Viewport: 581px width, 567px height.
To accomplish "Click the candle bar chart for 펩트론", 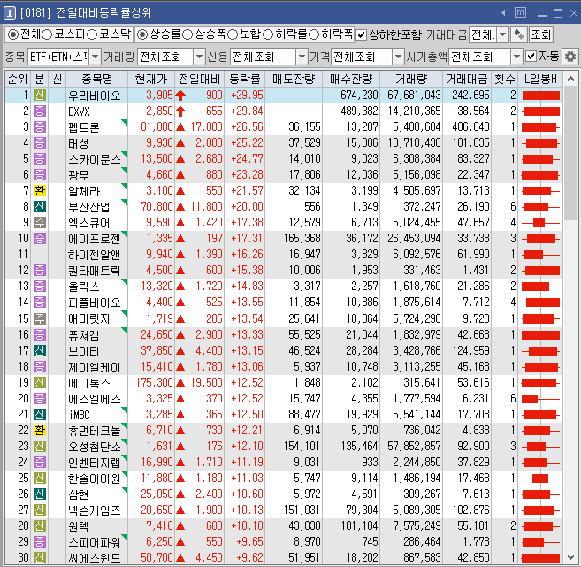I will (x=540, y=127).
